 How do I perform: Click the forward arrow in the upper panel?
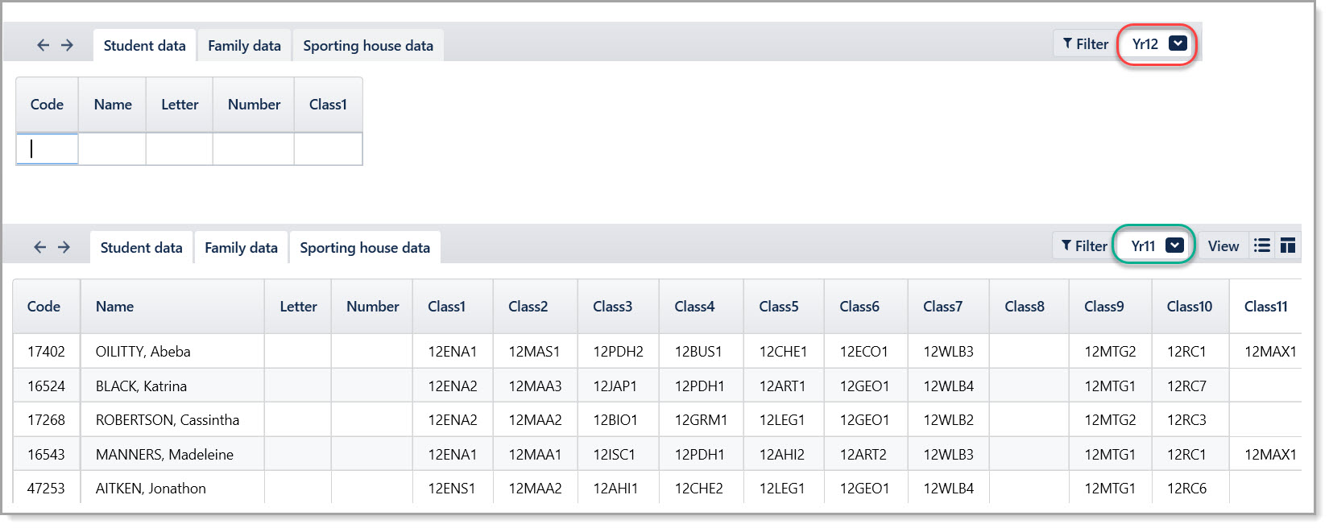tap(67, 46)
